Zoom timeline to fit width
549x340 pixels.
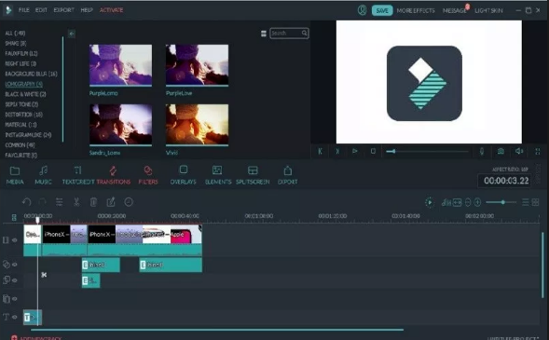click(x=458, y=202)
